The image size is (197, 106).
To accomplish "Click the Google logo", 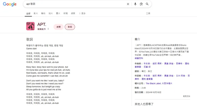I will tap(10, 4).
